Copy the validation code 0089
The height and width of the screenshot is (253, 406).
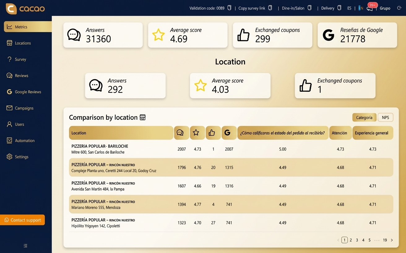click(x=229, y=8)
